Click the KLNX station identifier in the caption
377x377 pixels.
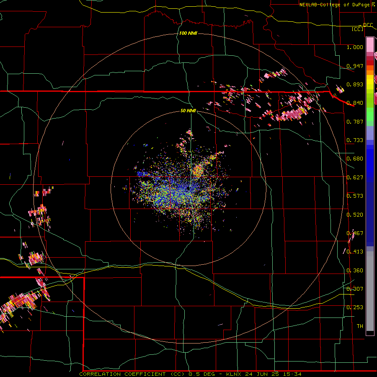[x=235, y=374]
